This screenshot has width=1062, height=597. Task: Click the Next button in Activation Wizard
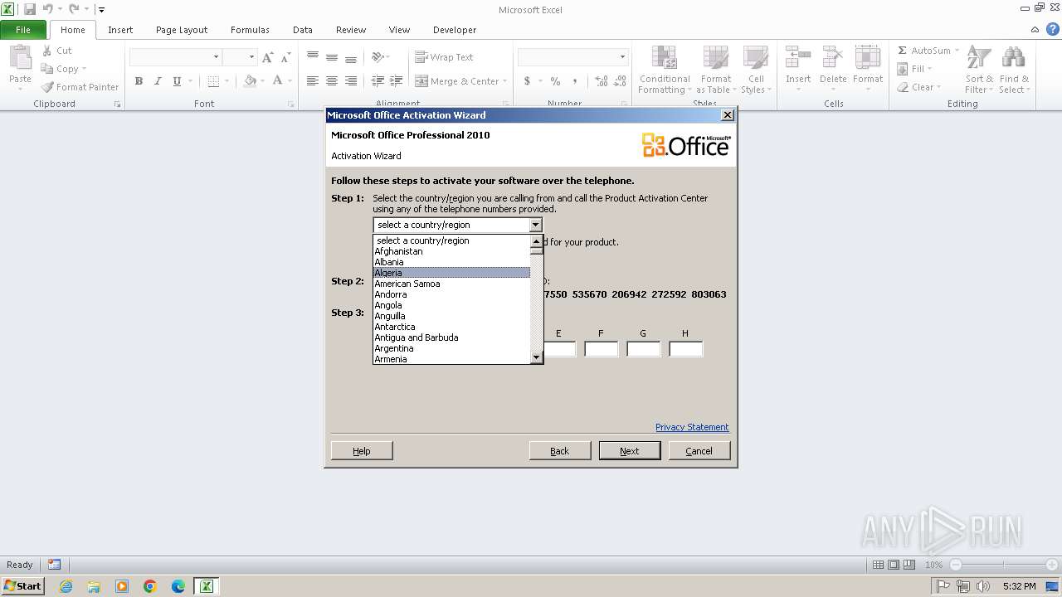[630, 451]
